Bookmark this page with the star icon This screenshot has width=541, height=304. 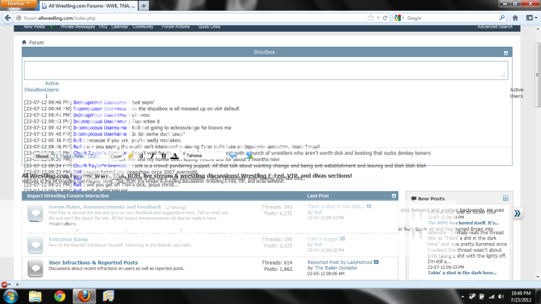pyautogui.click(x=370, y=18)
